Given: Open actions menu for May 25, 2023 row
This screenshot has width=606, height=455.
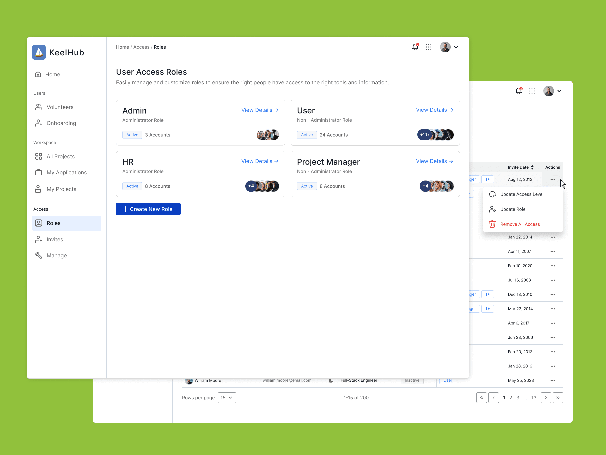Looking at the screenshot, I should pos(553,381).
